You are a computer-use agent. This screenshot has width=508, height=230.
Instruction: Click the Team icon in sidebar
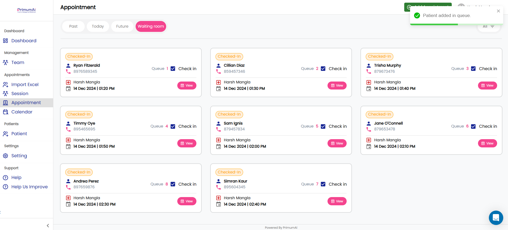5,62
